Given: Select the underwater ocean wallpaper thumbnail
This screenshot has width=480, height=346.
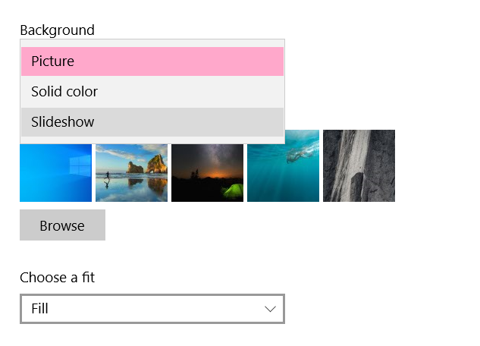Looking at the screenshot, I should click(x=283, y=173).
